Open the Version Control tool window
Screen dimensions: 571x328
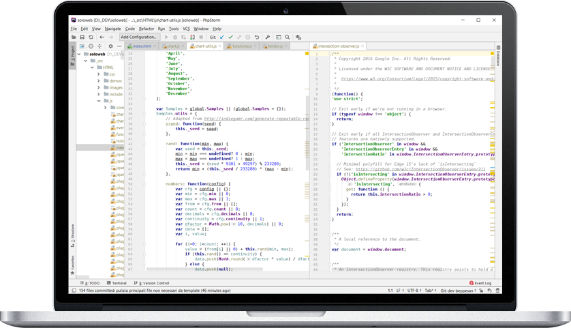pos(151,283)
